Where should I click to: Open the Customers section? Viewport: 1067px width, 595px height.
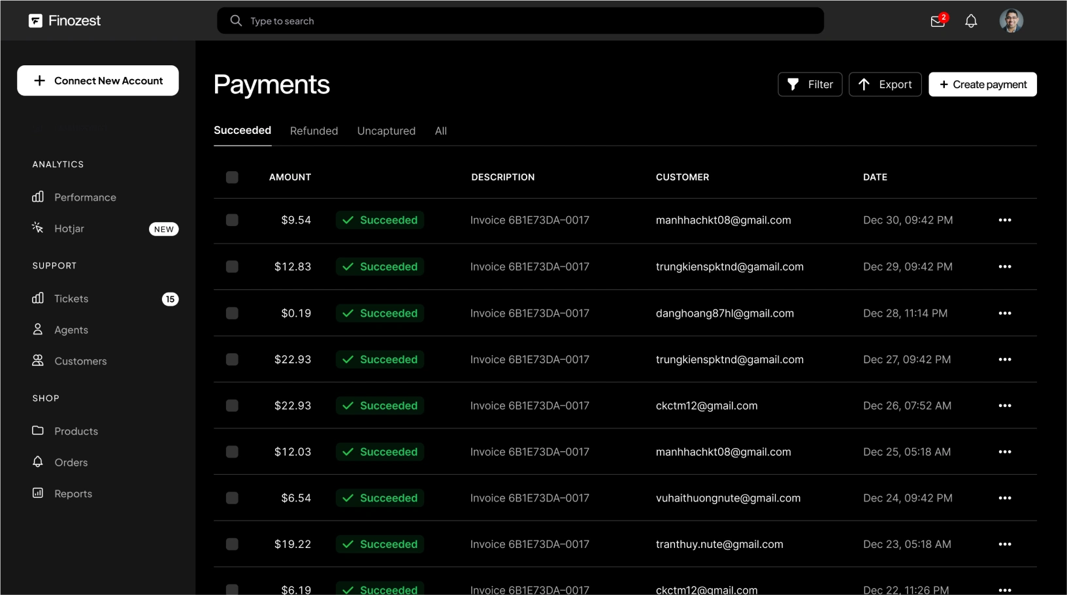pos(80,361)
